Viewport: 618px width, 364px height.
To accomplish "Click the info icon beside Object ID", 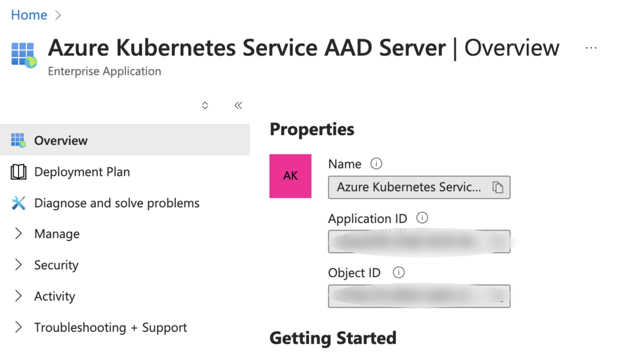I will coord(398,273).
